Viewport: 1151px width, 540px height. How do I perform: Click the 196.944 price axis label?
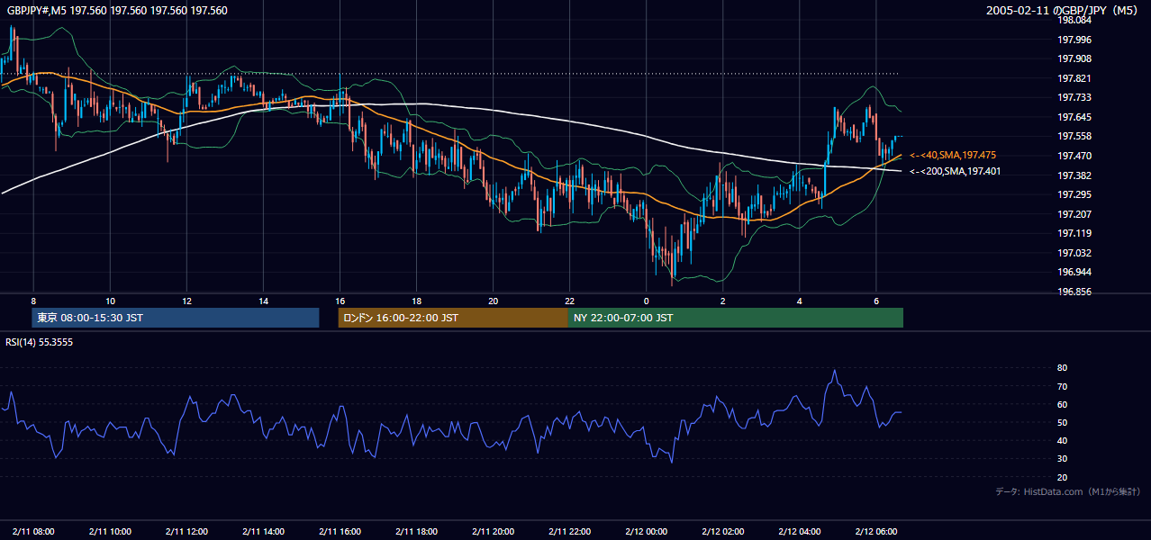[1074, 272]
